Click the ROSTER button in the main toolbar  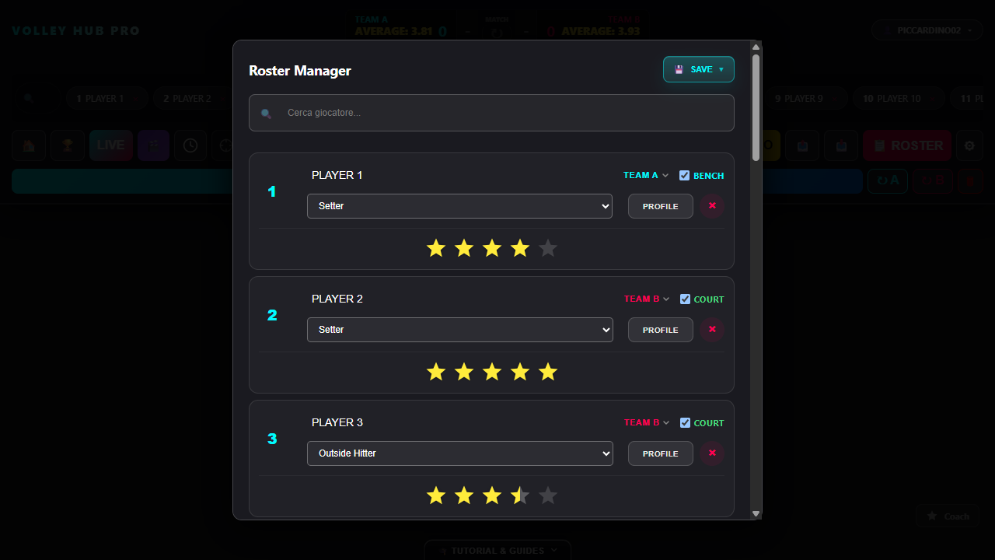click(x=907, y=145)
